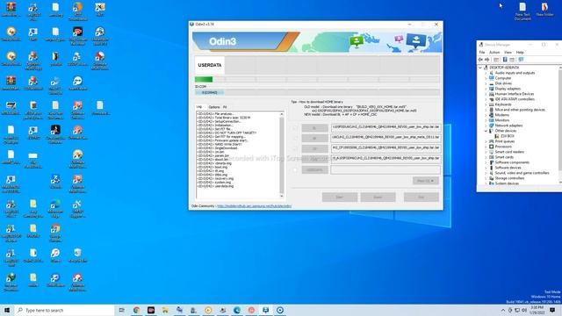Open the notification center in system tray
The width and height of the screenshot is (562, 316).
tap(552, 310)
